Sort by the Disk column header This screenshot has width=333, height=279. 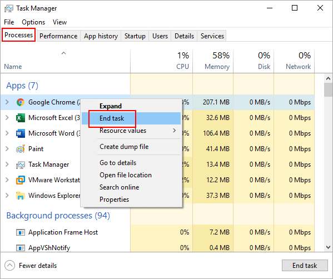(x=254, y=62)
